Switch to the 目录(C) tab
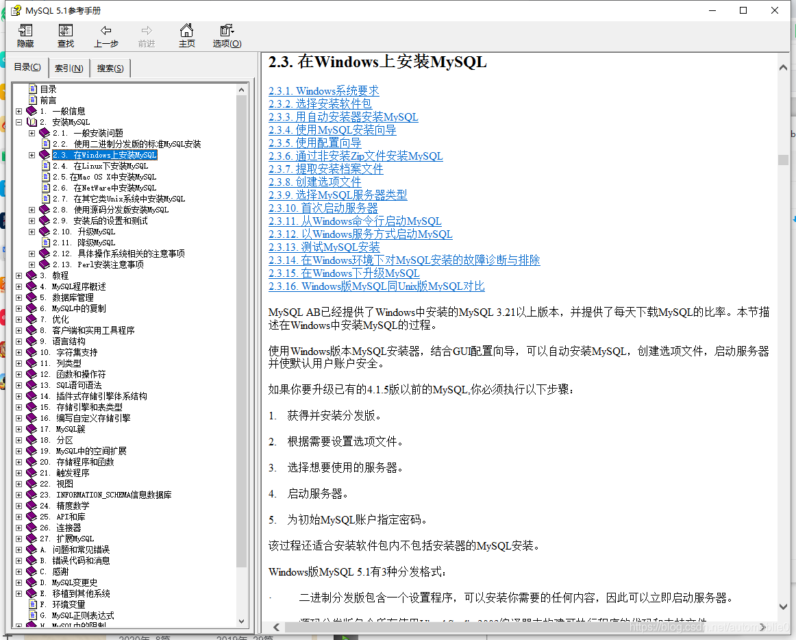 click(x=27, y=67)
